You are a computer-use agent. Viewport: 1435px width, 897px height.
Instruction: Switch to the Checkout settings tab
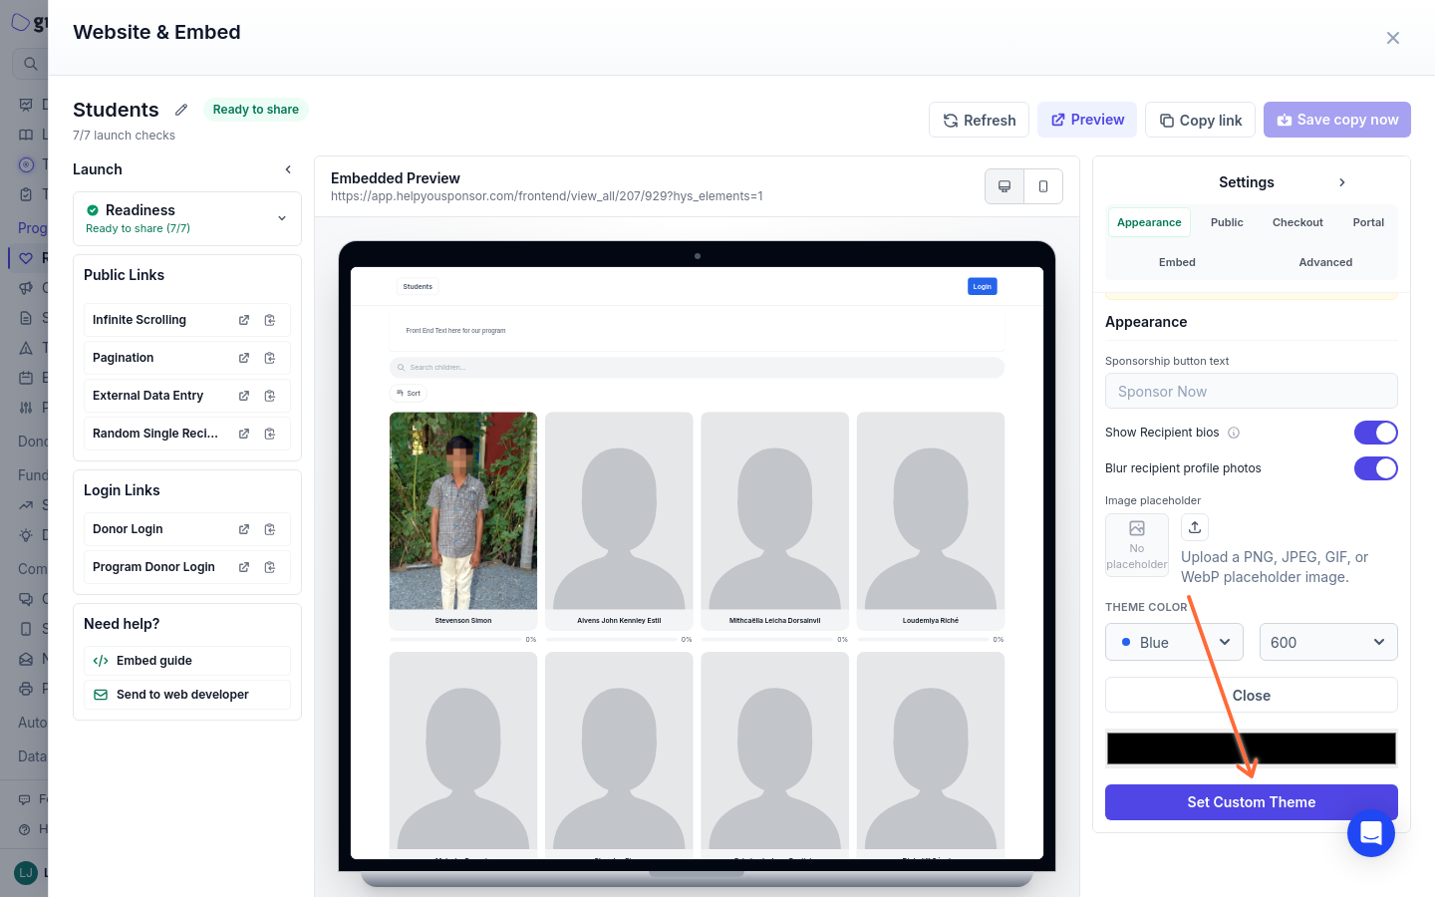[1297, 222]
